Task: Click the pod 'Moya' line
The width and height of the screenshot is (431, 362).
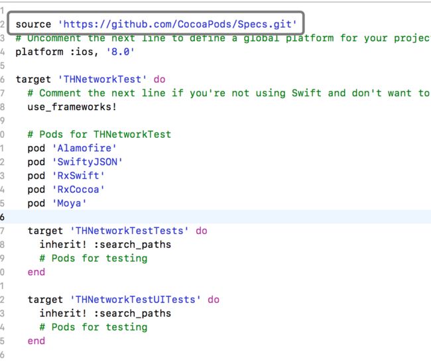Action: [x=57, y=203]
